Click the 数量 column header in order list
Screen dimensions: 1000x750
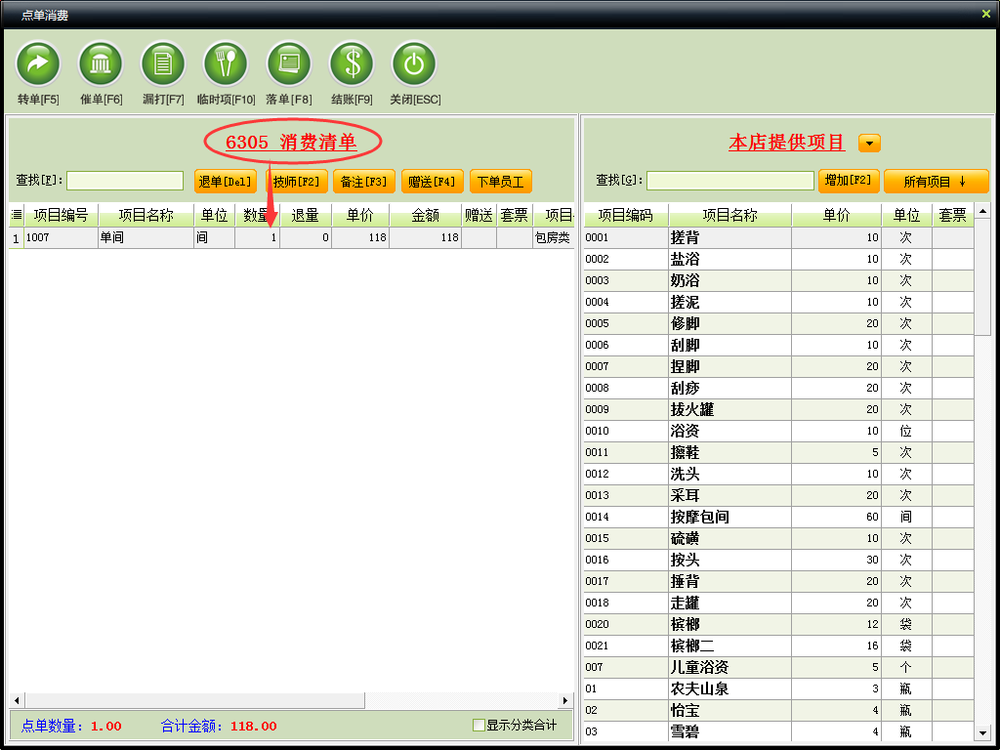(257, 216)
